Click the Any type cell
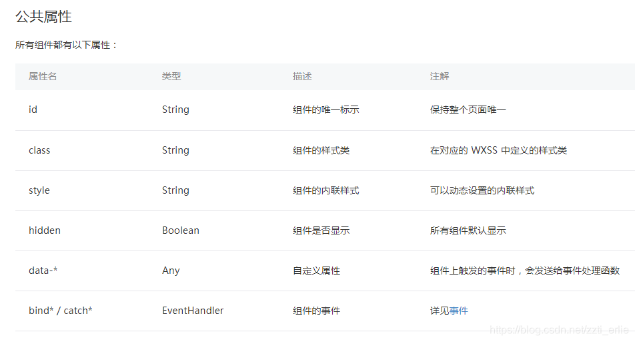Image resolution: width=635 pixels, height=342 pixels. click(171, 271)
